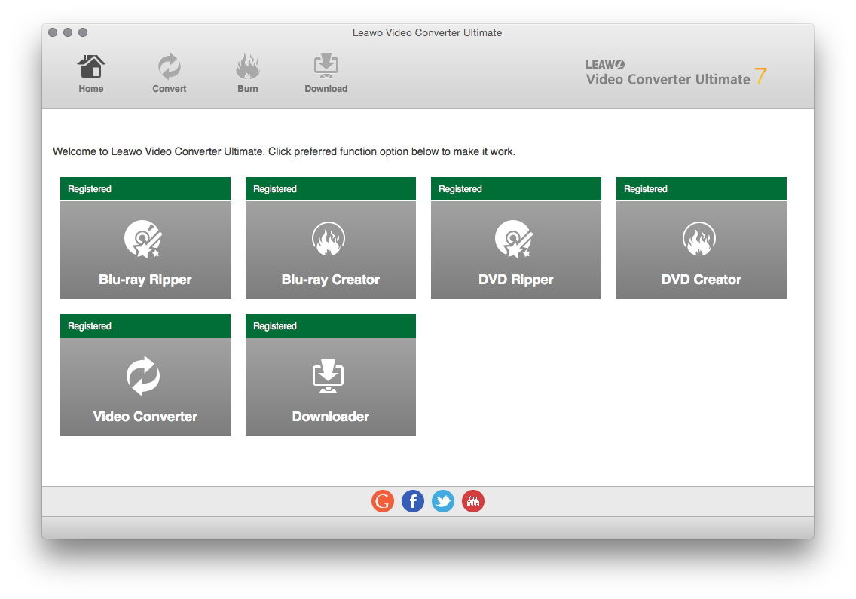Start the Video Converter module
Viewport: 856px width, 599px height.
point(145,387)
